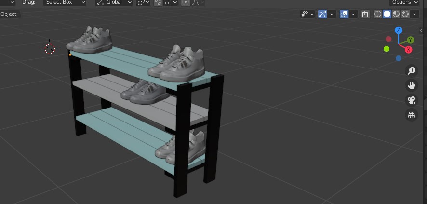The height and width of the screenshot is (204, 427).
Task: Click the Z axis on navigation gizmo
Action: tap(399, 30)
